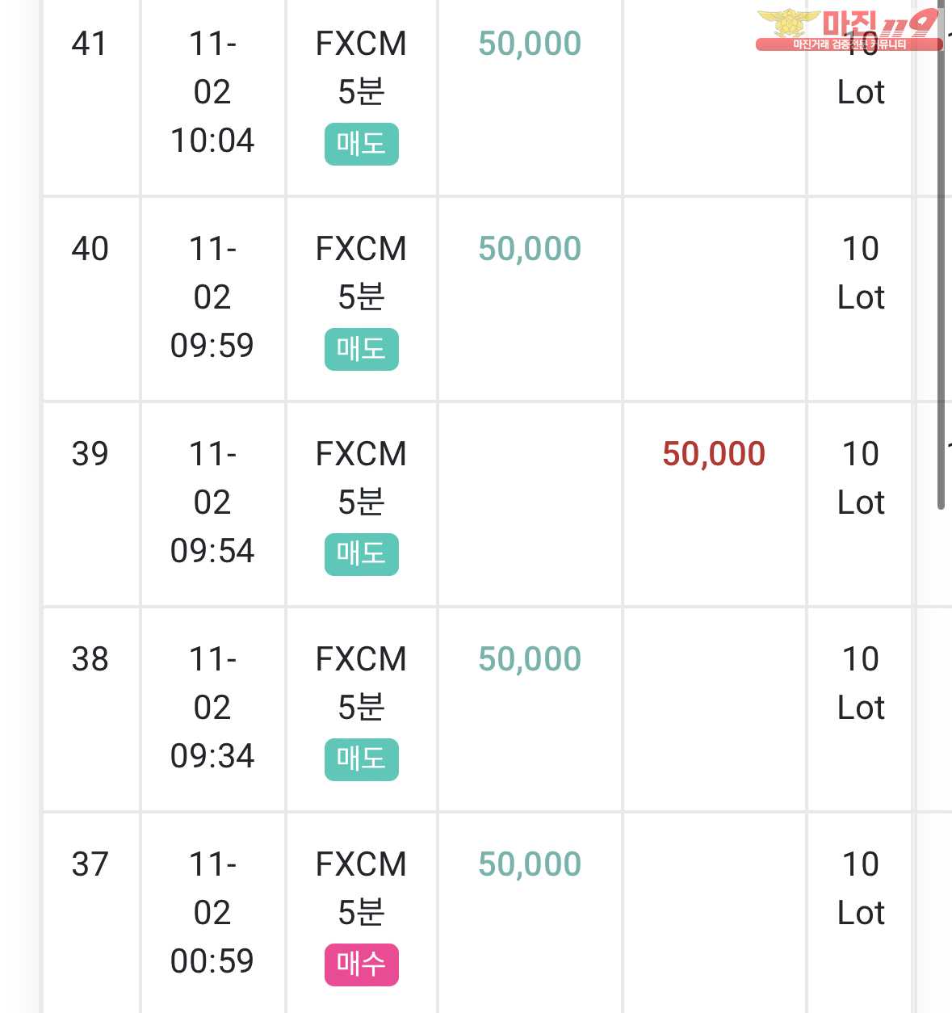Click the 매도 badge in row 39
The height and width of the screenshot is (1013, 952).
pos(361,554)
